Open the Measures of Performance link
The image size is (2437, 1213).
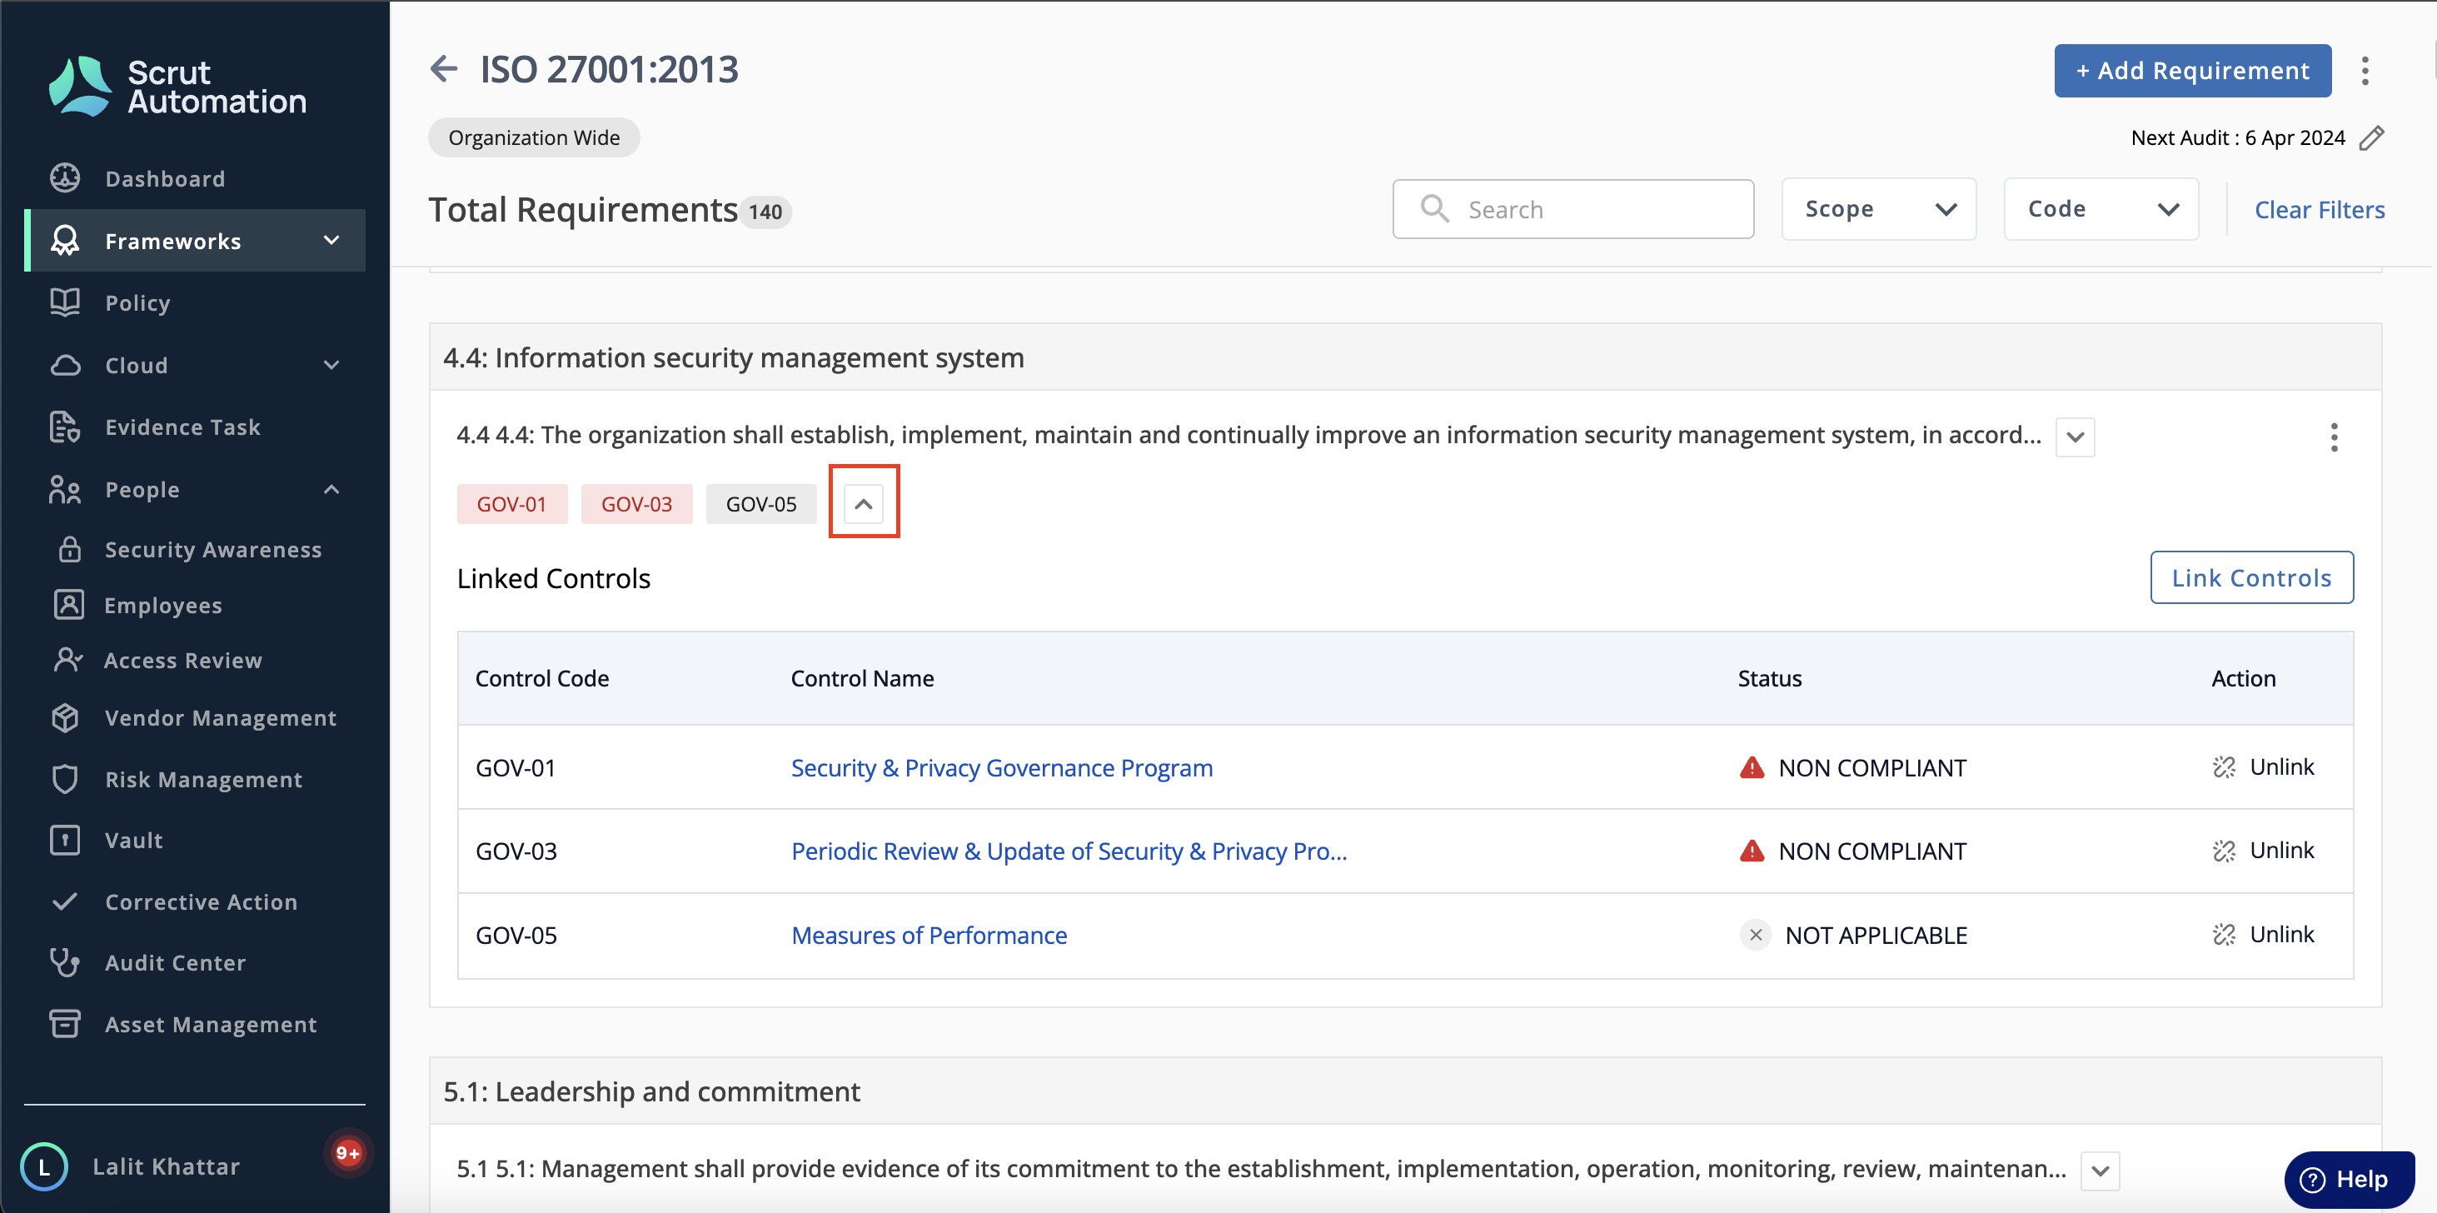tap(928, 935)
